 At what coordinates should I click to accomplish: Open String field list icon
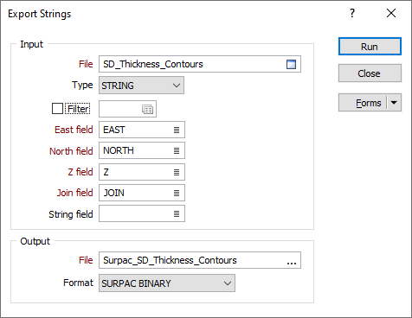click(x=177, y=214)
